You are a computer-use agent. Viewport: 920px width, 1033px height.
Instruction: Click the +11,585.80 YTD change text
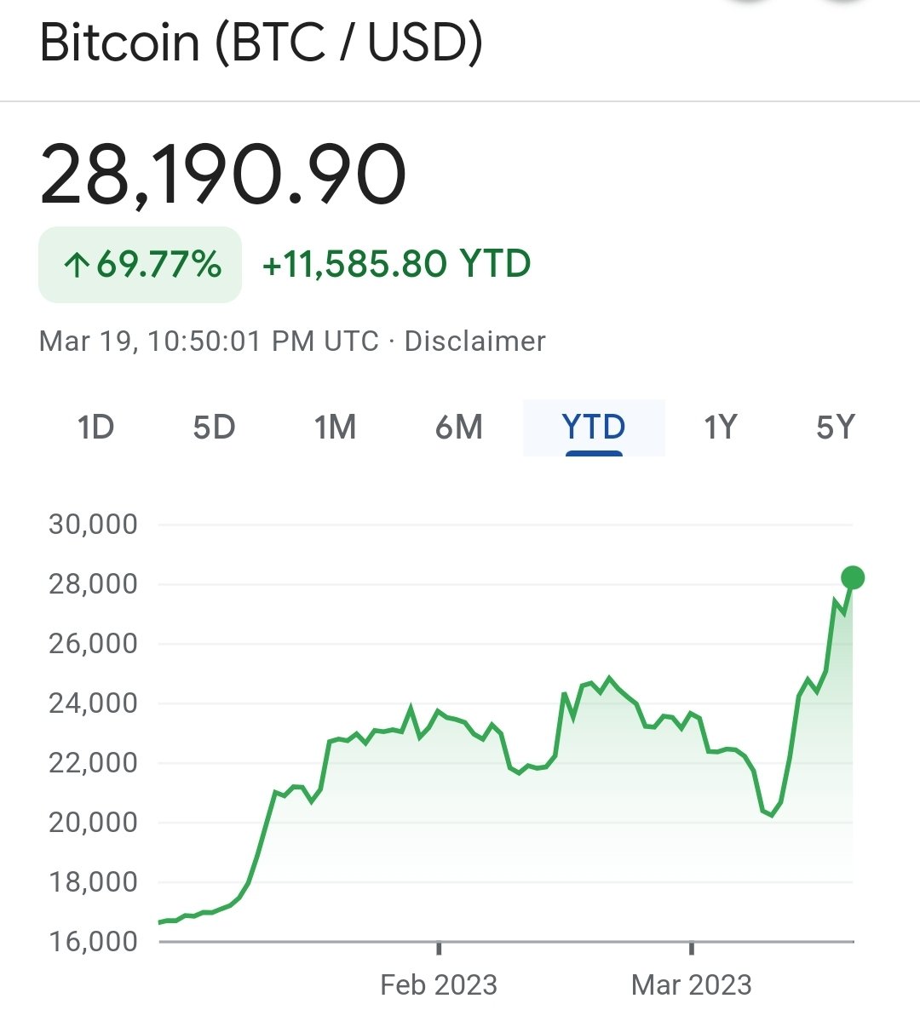coord(396,264)
